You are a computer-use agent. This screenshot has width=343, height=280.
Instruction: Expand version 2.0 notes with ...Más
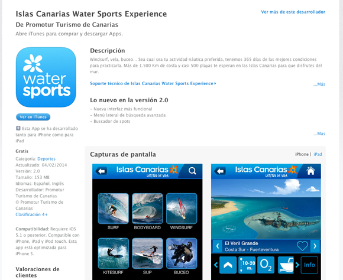(x=319, y=134)
